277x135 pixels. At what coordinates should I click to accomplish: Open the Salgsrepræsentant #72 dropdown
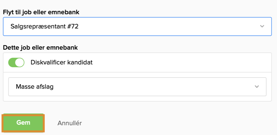click(137, 26)
